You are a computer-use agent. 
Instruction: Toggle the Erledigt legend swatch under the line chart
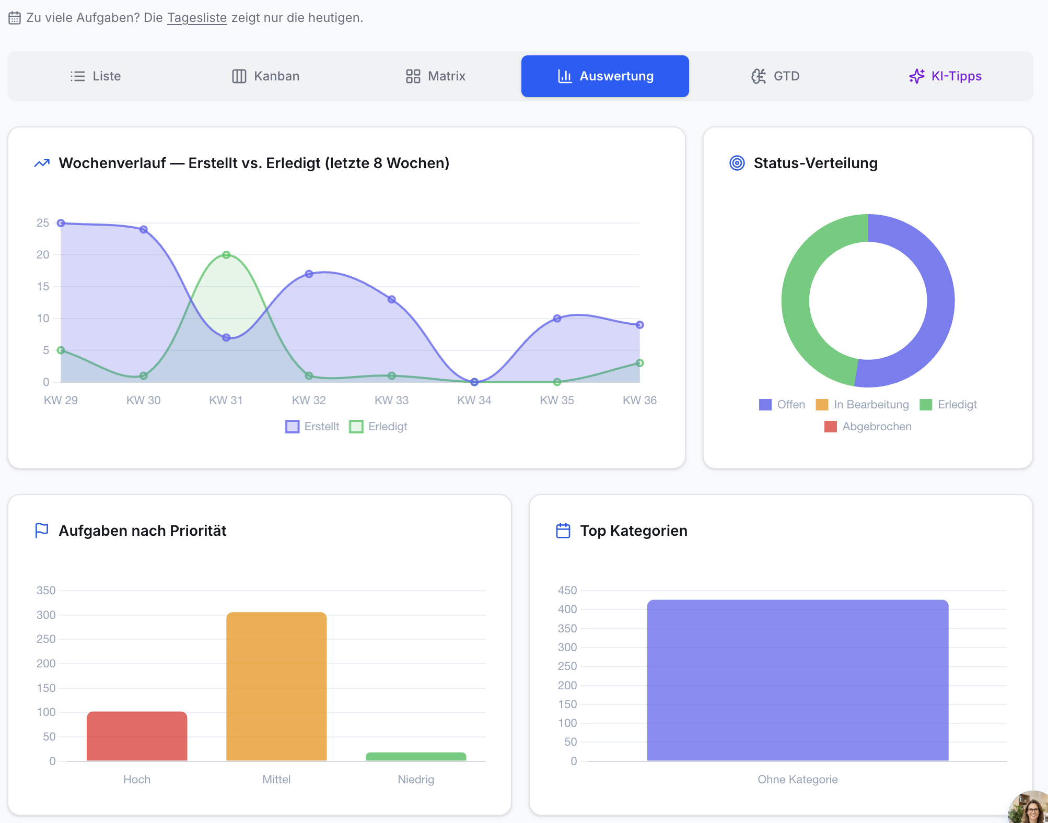coord(356,427)
